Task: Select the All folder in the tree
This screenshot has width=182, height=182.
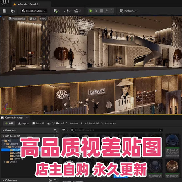Action: 8,141
